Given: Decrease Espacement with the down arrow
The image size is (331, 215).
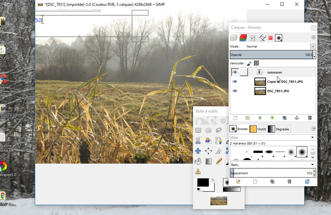Looking at the screenshot, I should [x=314, y=175].
